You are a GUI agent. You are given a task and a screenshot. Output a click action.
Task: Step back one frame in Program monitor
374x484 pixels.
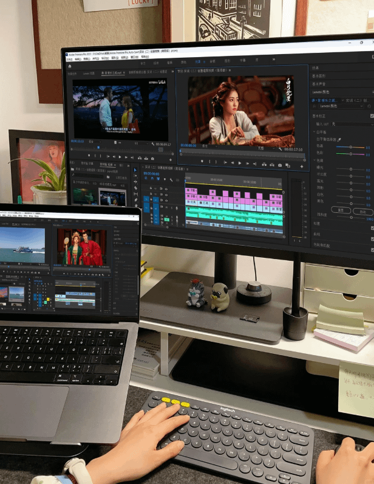[x=233, y=163]
